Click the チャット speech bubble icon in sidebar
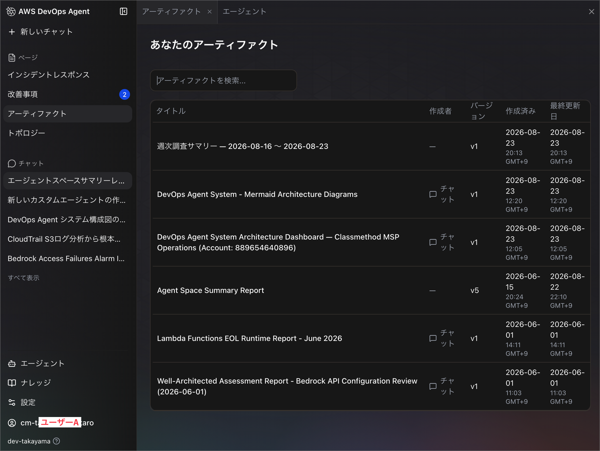600x451 pixels. click(12, 163)
